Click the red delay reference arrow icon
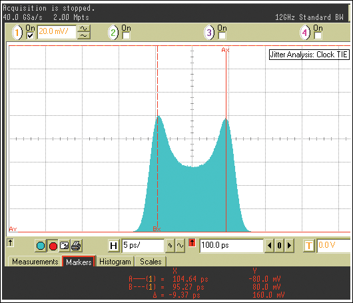Image resolution: width=353 pixels, height=303 pixels. (x=192, y=243)
